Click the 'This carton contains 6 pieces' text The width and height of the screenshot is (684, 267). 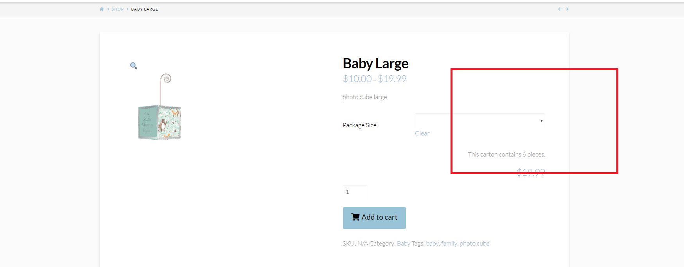coord(506,155)
